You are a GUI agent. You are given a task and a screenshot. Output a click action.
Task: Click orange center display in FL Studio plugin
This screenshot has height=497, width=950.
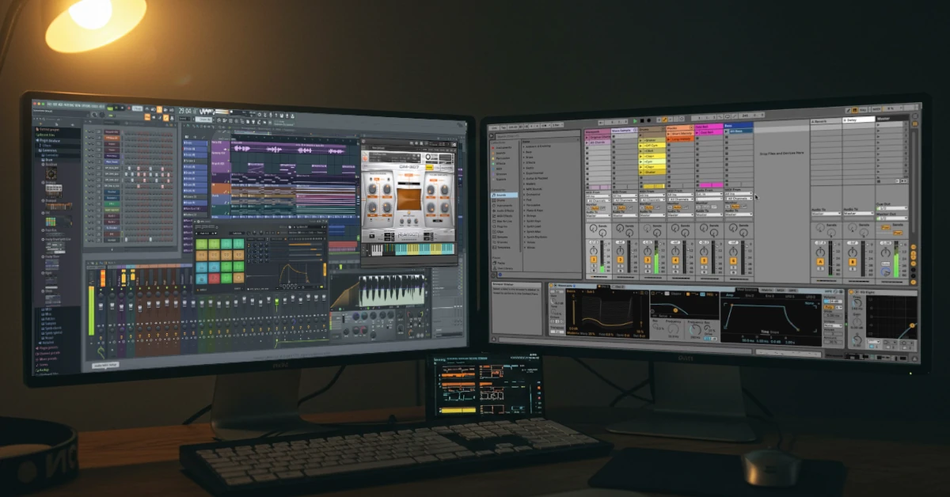coord(409,198)
